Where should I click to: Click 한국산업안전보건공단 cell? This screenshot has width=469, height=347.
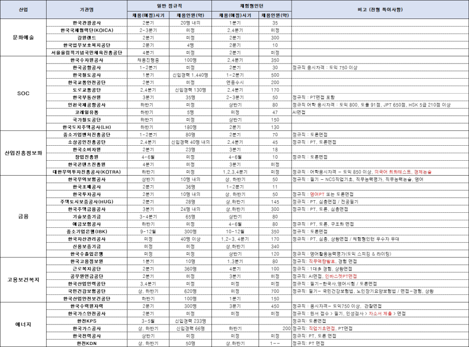(87, 298)
